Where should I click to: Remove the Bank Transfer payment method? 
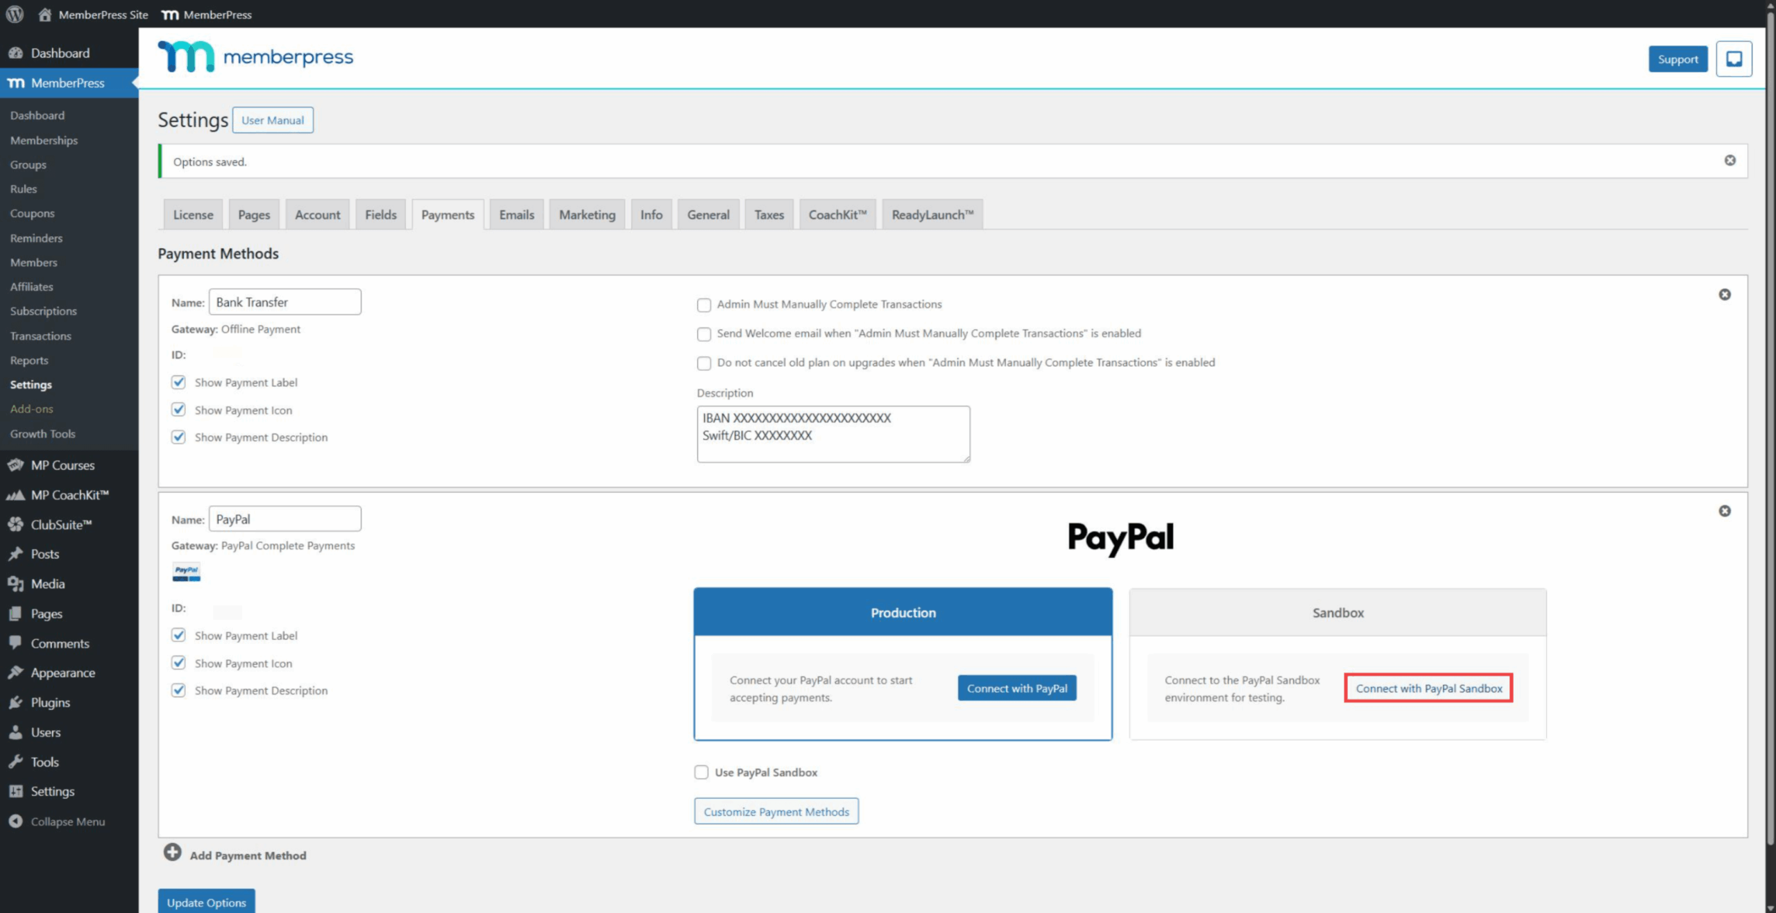click(1725, 294)
